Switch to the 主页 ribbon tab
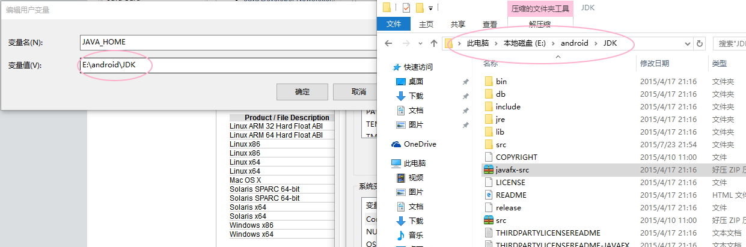Screen dimensions: 746x247 tap(426, 24)
